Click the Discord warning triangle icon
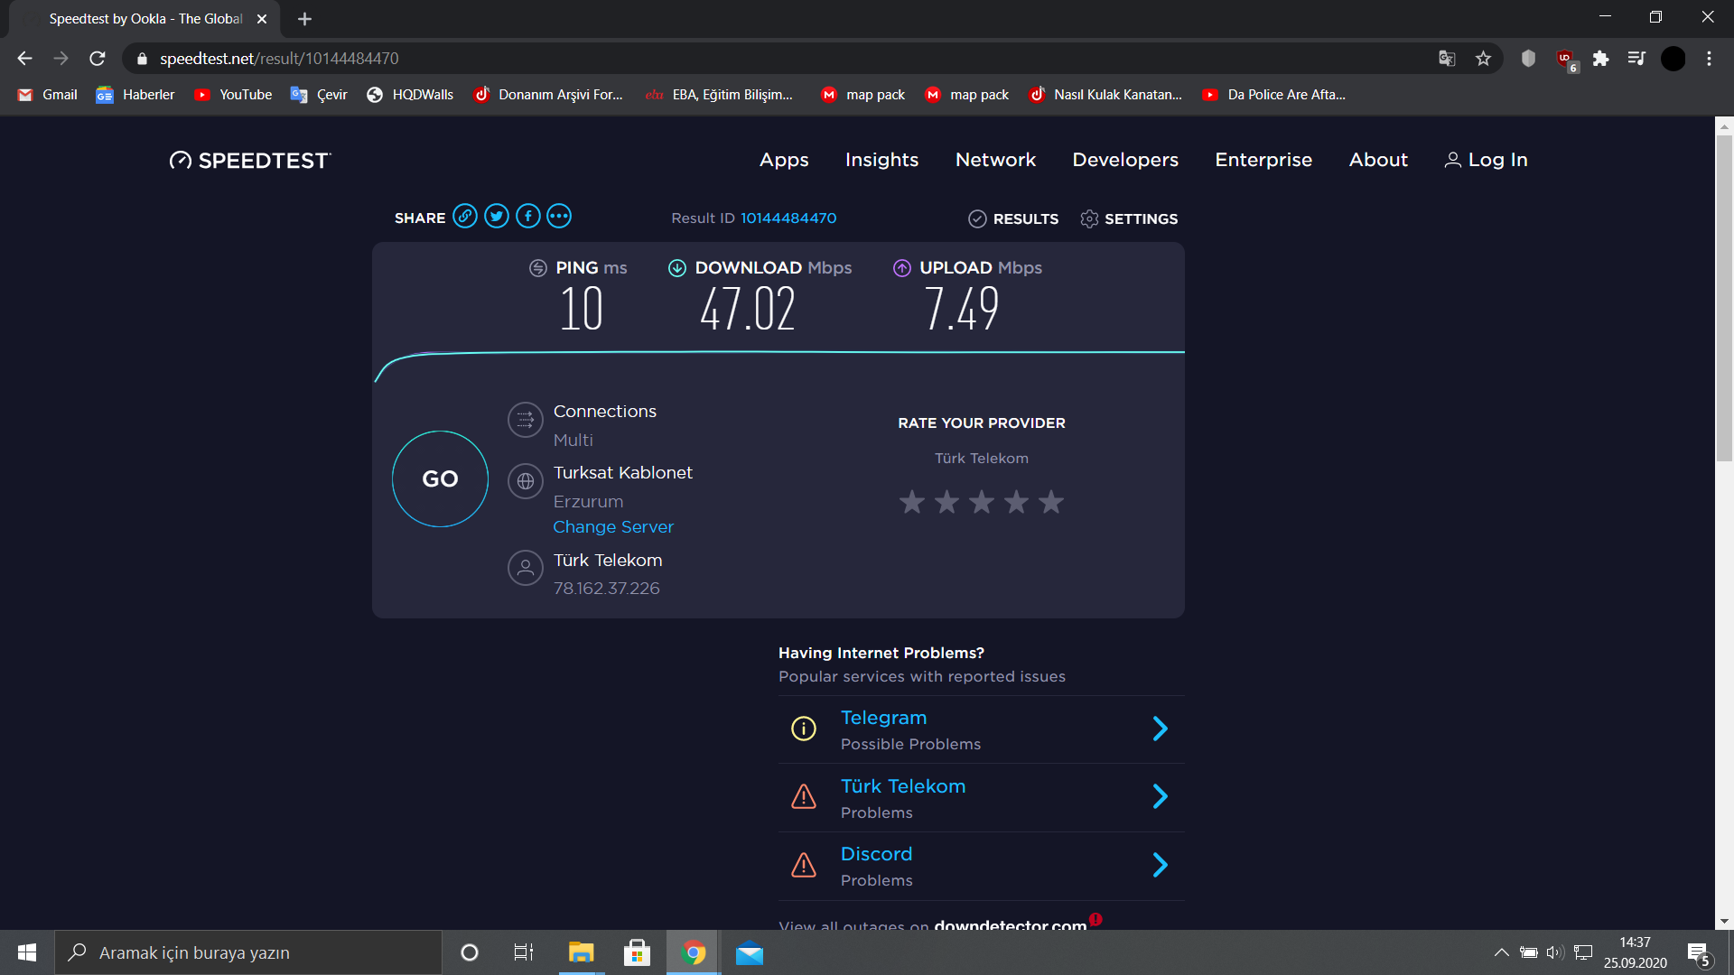The height and width of the screenshot is (975, 1734). pyautogui.click(x=804, y=865)
